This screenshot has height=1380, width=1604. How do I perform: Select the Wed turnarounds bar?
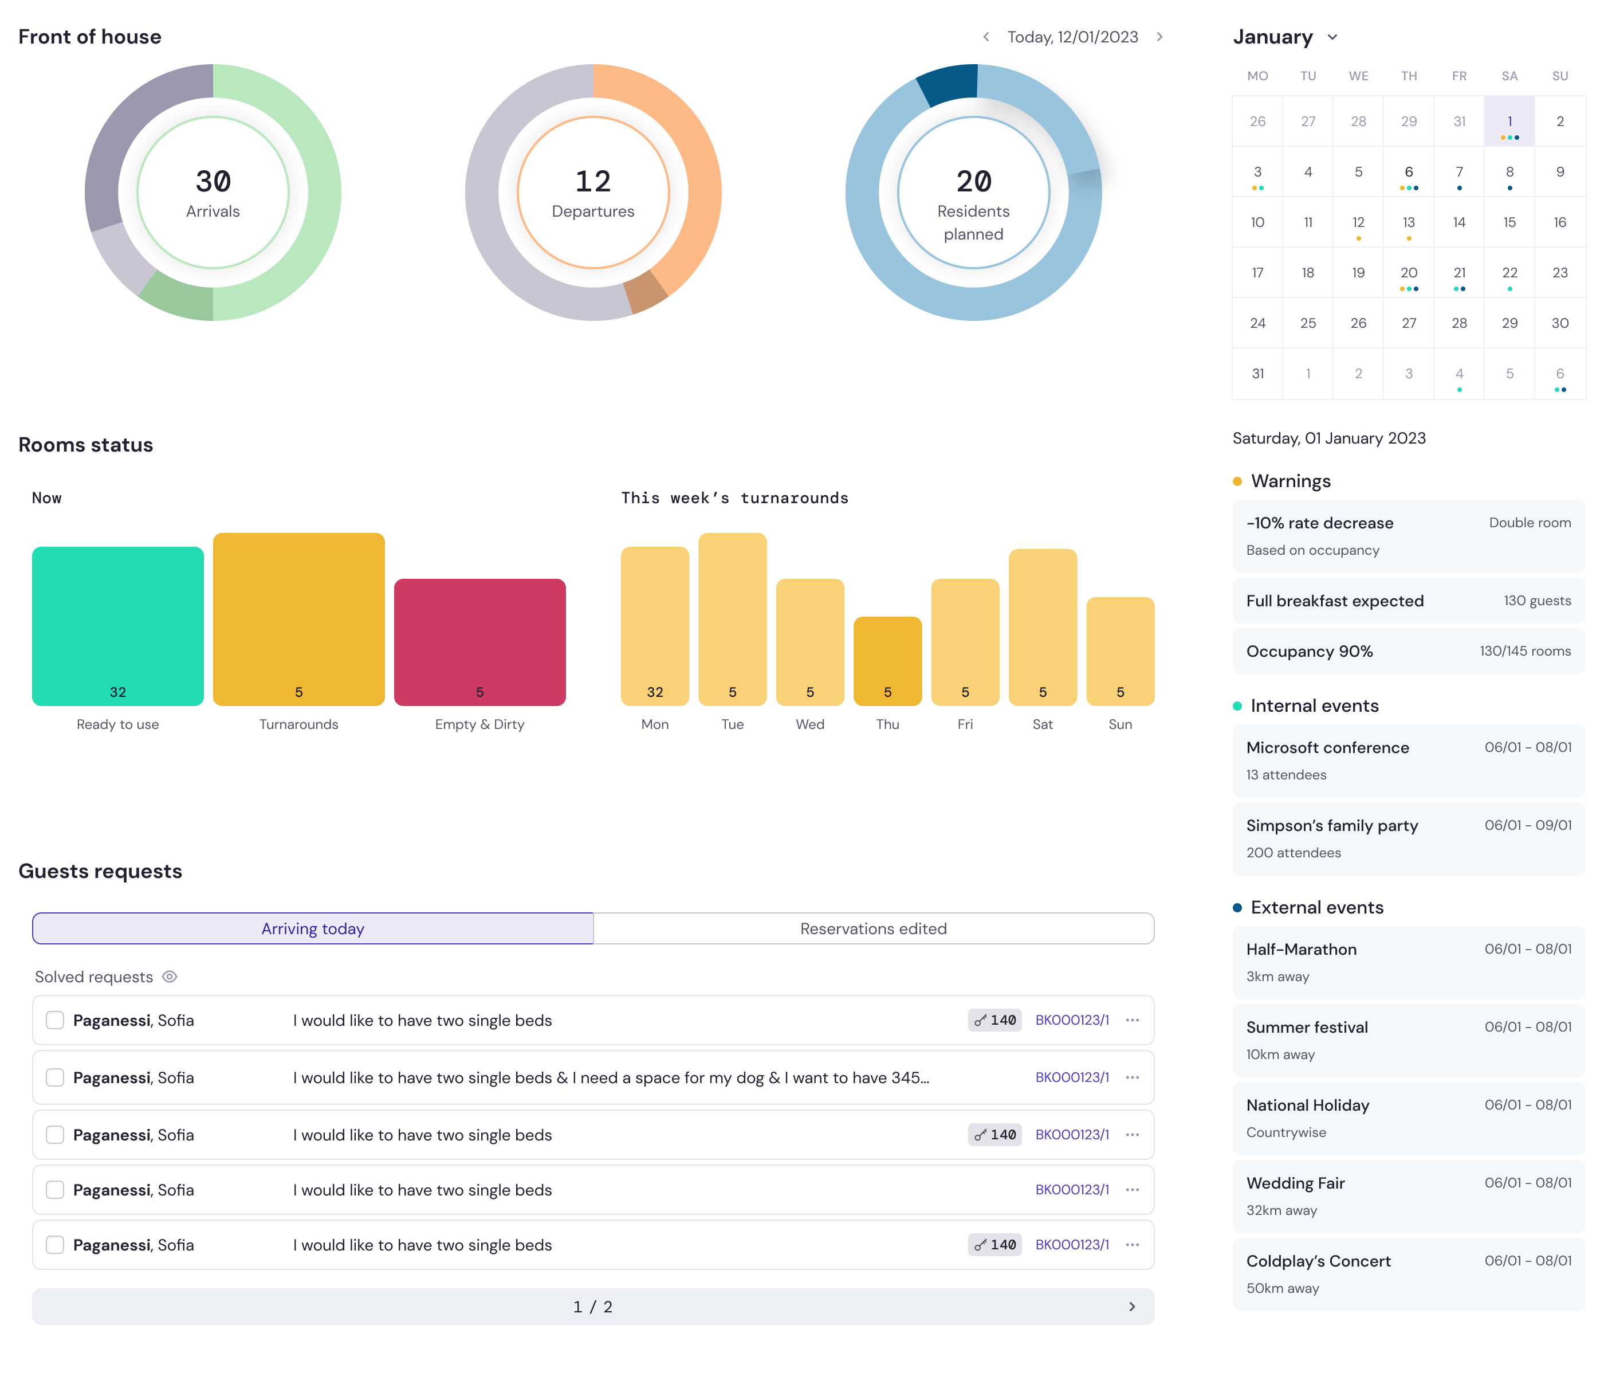click(810, 642)
